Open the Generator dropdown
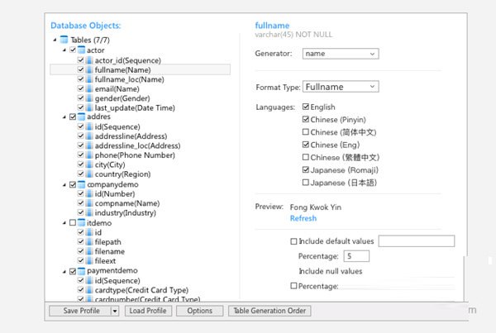This screenshot has width=496, height=333. point(341,54)
